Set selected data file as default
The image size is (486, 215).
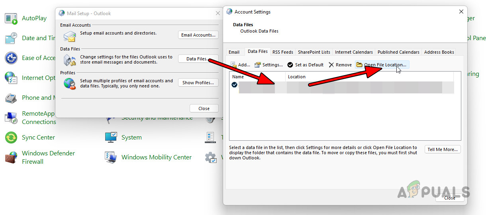click(306, 65)
